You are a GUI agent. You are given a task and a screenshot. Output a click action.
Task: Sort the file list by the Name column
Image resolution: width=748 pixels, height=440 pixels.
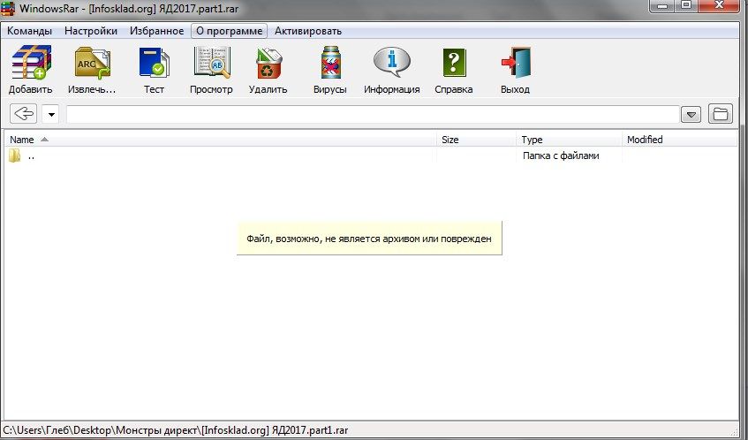[x=221, y=140]
